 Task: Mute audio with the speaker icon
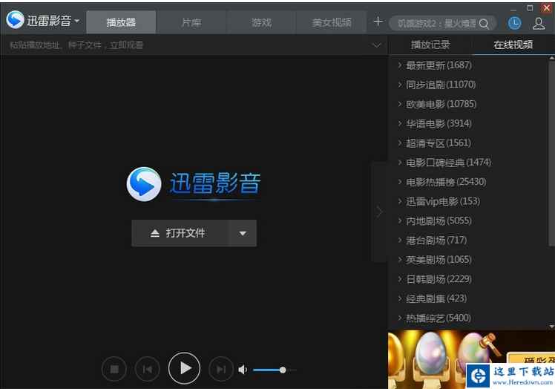243,370
